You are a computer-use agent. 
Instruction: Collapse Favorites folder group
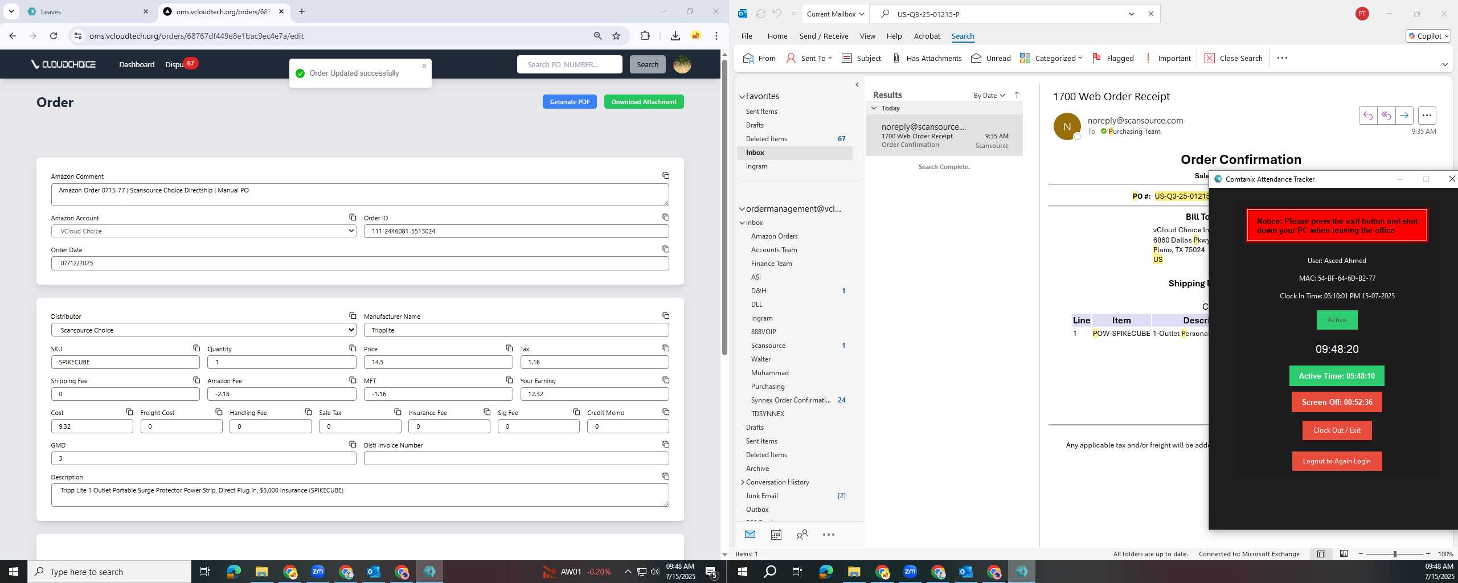click(742, 97)
